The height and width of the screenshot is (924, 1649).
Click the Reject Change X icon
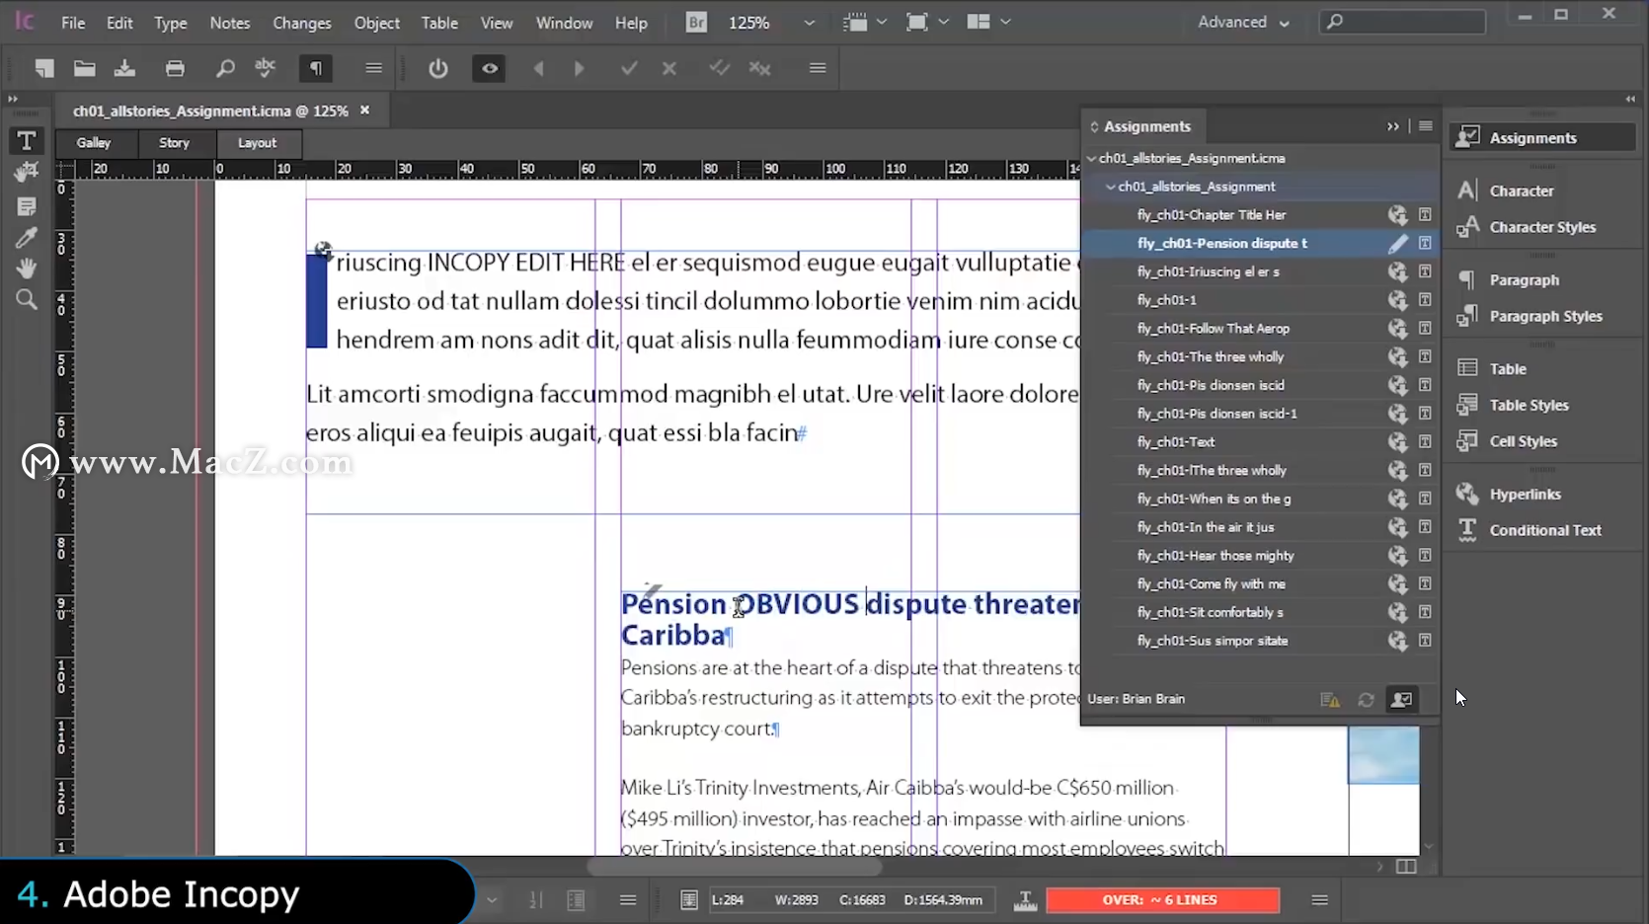669,68
